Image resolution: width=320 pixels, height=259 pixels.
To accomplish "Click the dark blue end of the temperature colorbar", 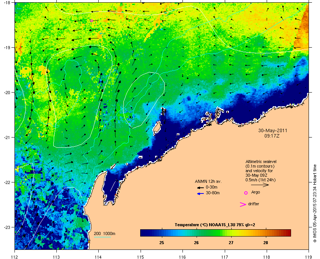I will (143, 233).
